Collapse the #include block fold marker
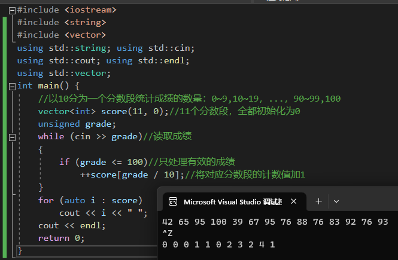 (12, 11)
